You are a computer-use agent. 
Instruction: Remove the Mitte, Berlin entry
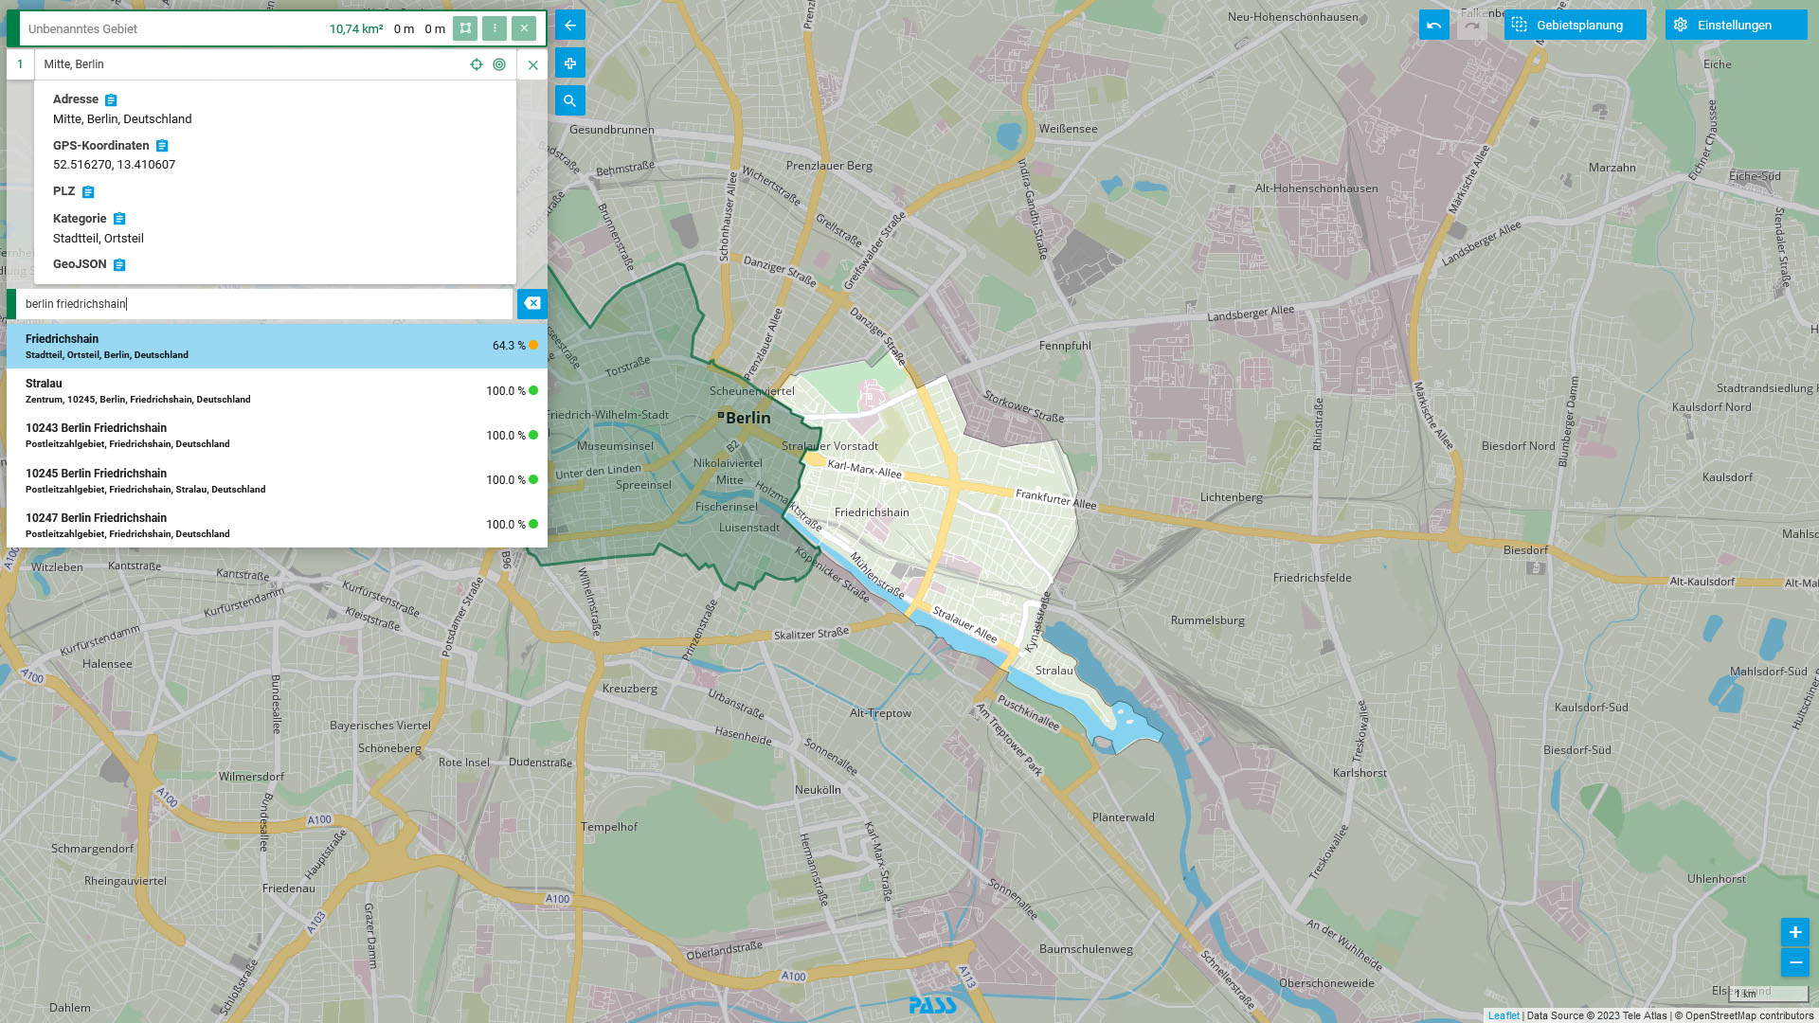533,65
